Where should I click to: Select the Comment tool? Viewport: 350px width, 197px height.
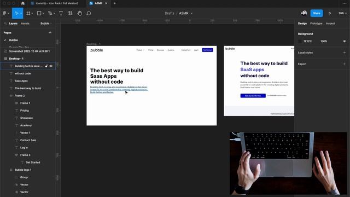click(x=89, y=13)
